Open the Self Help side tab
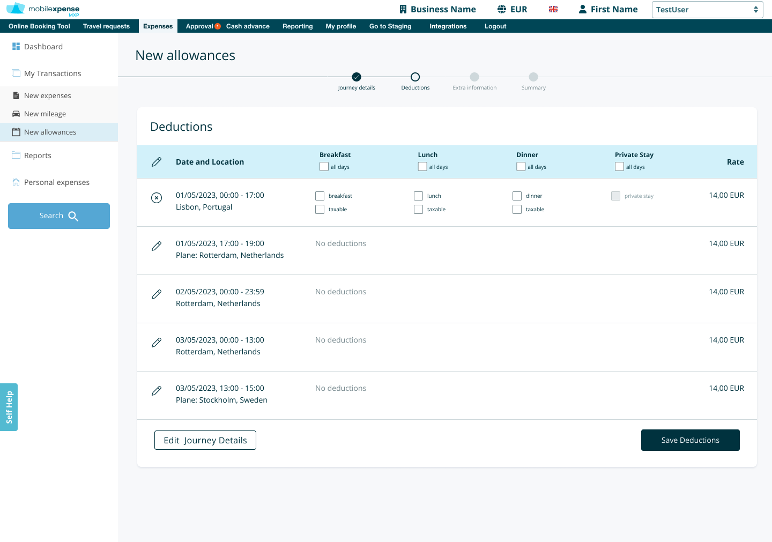 coord(9,407)
